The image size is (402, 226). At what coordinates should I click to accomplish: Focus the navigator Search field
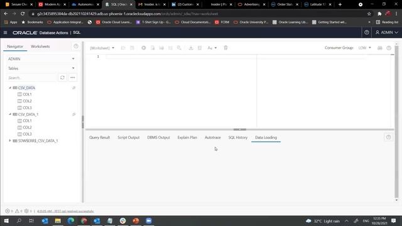(x=31, y=78)
